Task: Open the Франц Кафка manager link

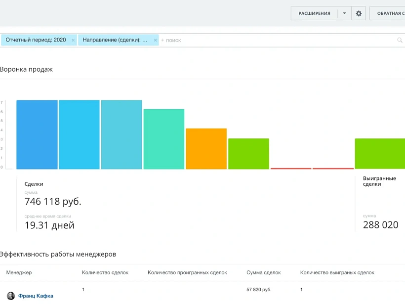Action: click(x=36, y=296)
